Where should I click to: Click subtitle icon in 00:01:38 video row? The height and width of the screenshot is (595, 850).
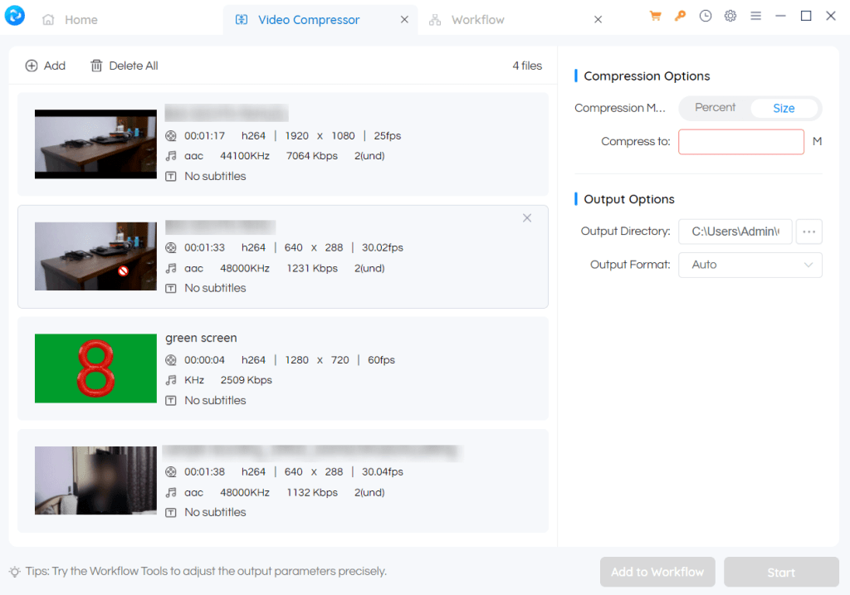[171, 513]
